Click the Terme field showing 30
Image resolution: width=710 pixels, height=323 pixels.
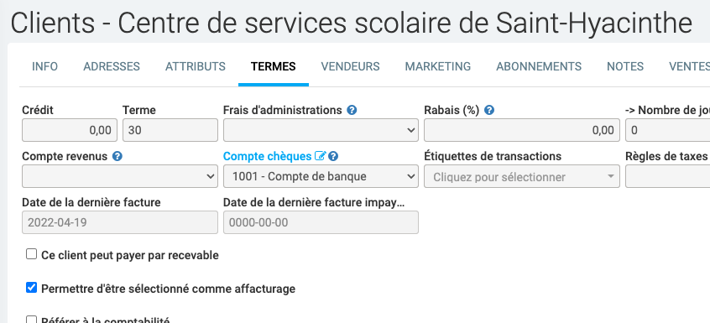point(170,130)
